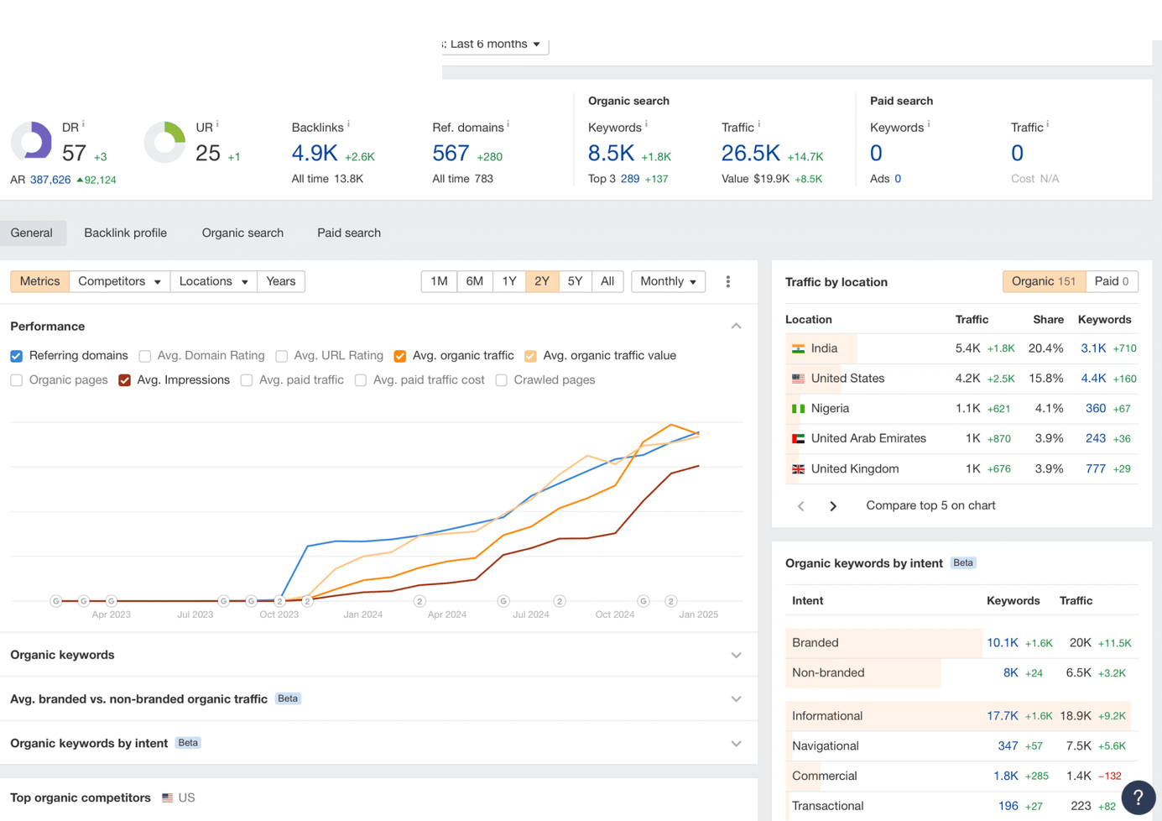The height and width of the screenshot is (821, 1162).
Task: Open the Monthly interval dropdown
Action: [x=668, y=281]
